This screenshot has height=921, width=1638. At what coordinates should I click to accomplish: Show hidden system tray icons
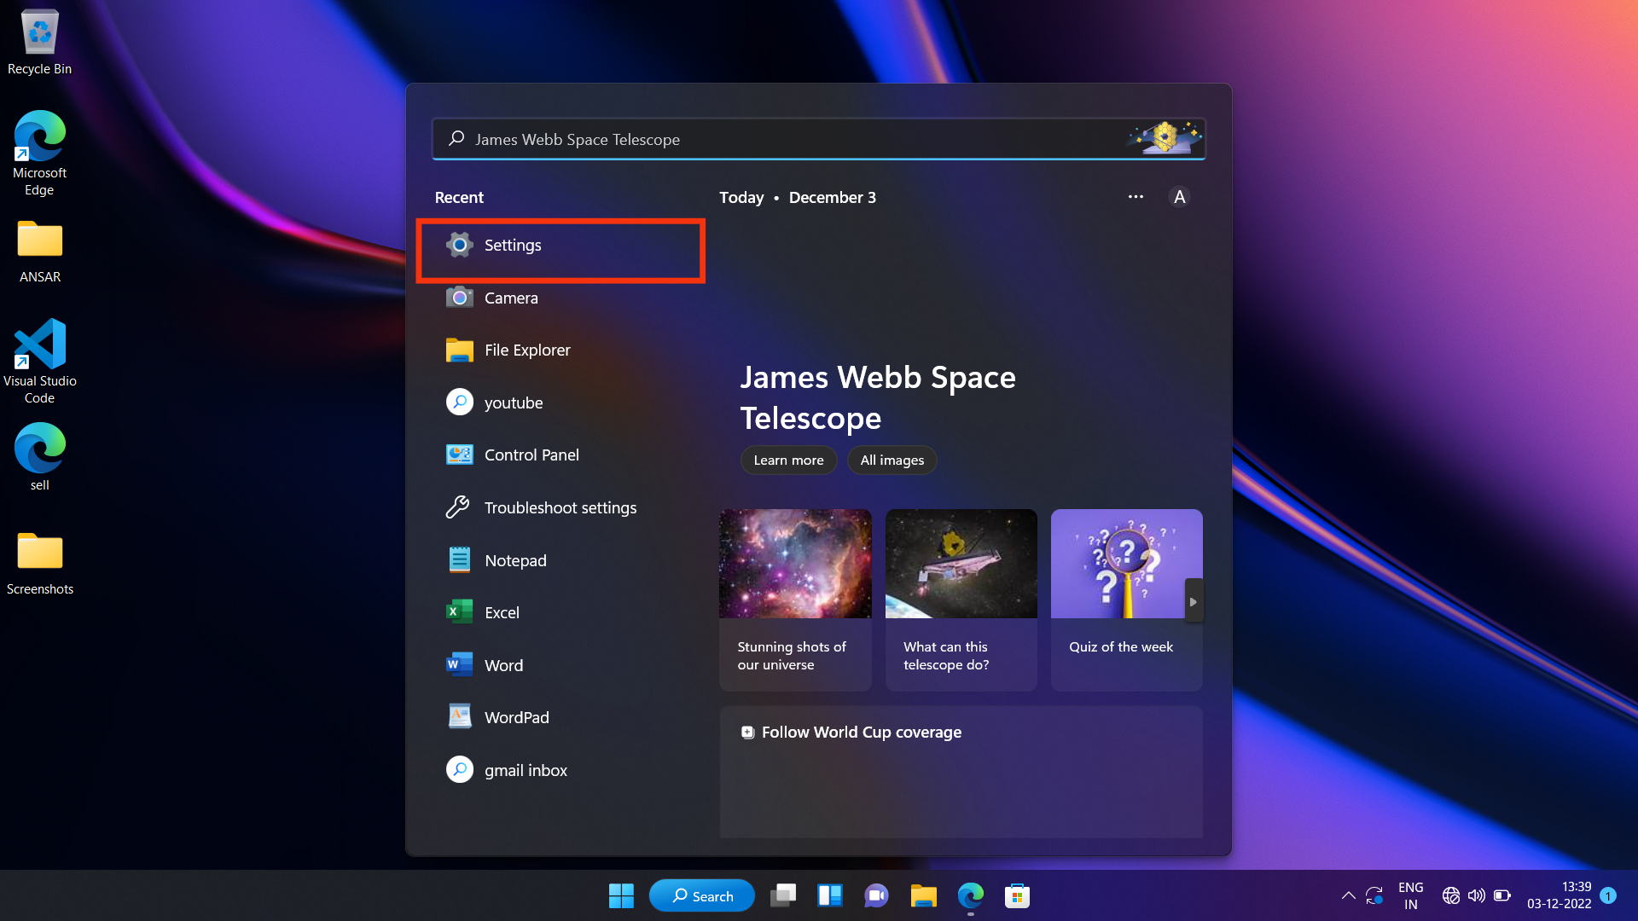coord(1348,895)
